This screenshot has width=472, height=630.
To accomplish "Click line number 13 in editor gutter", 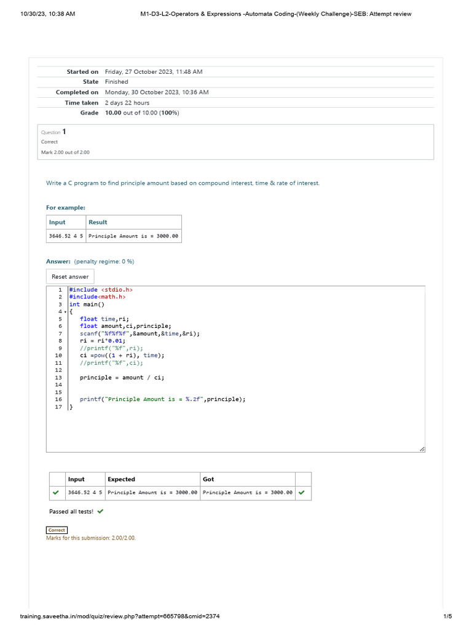I will (x=58, y=378).
